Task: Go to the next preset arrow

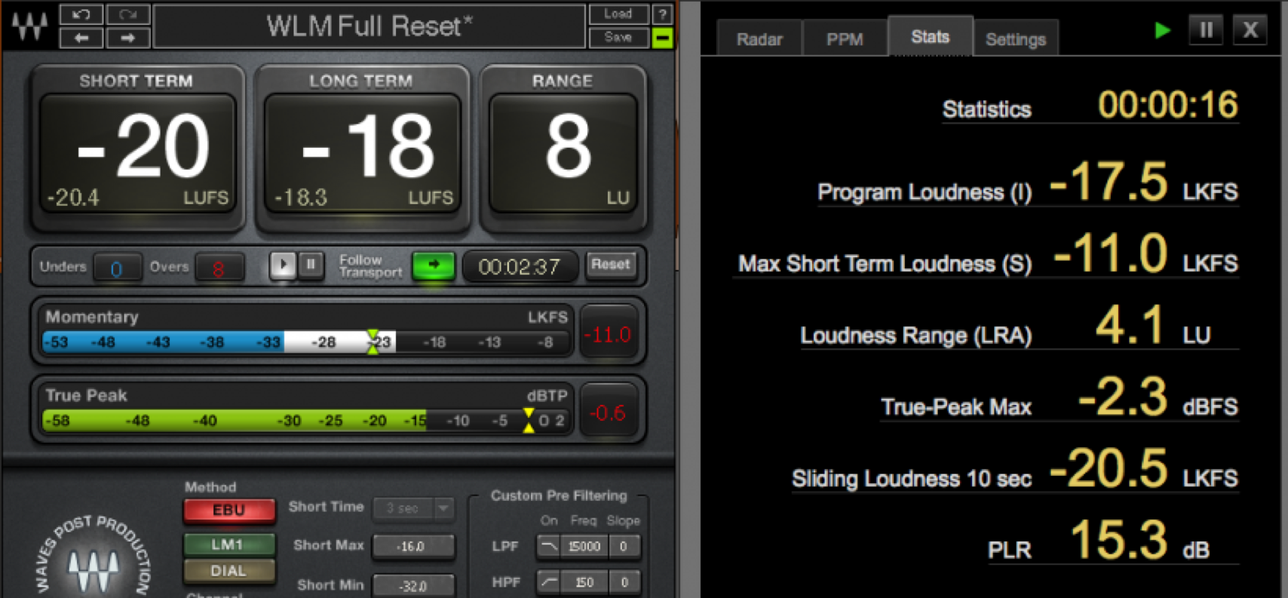Action: point(128,37)
